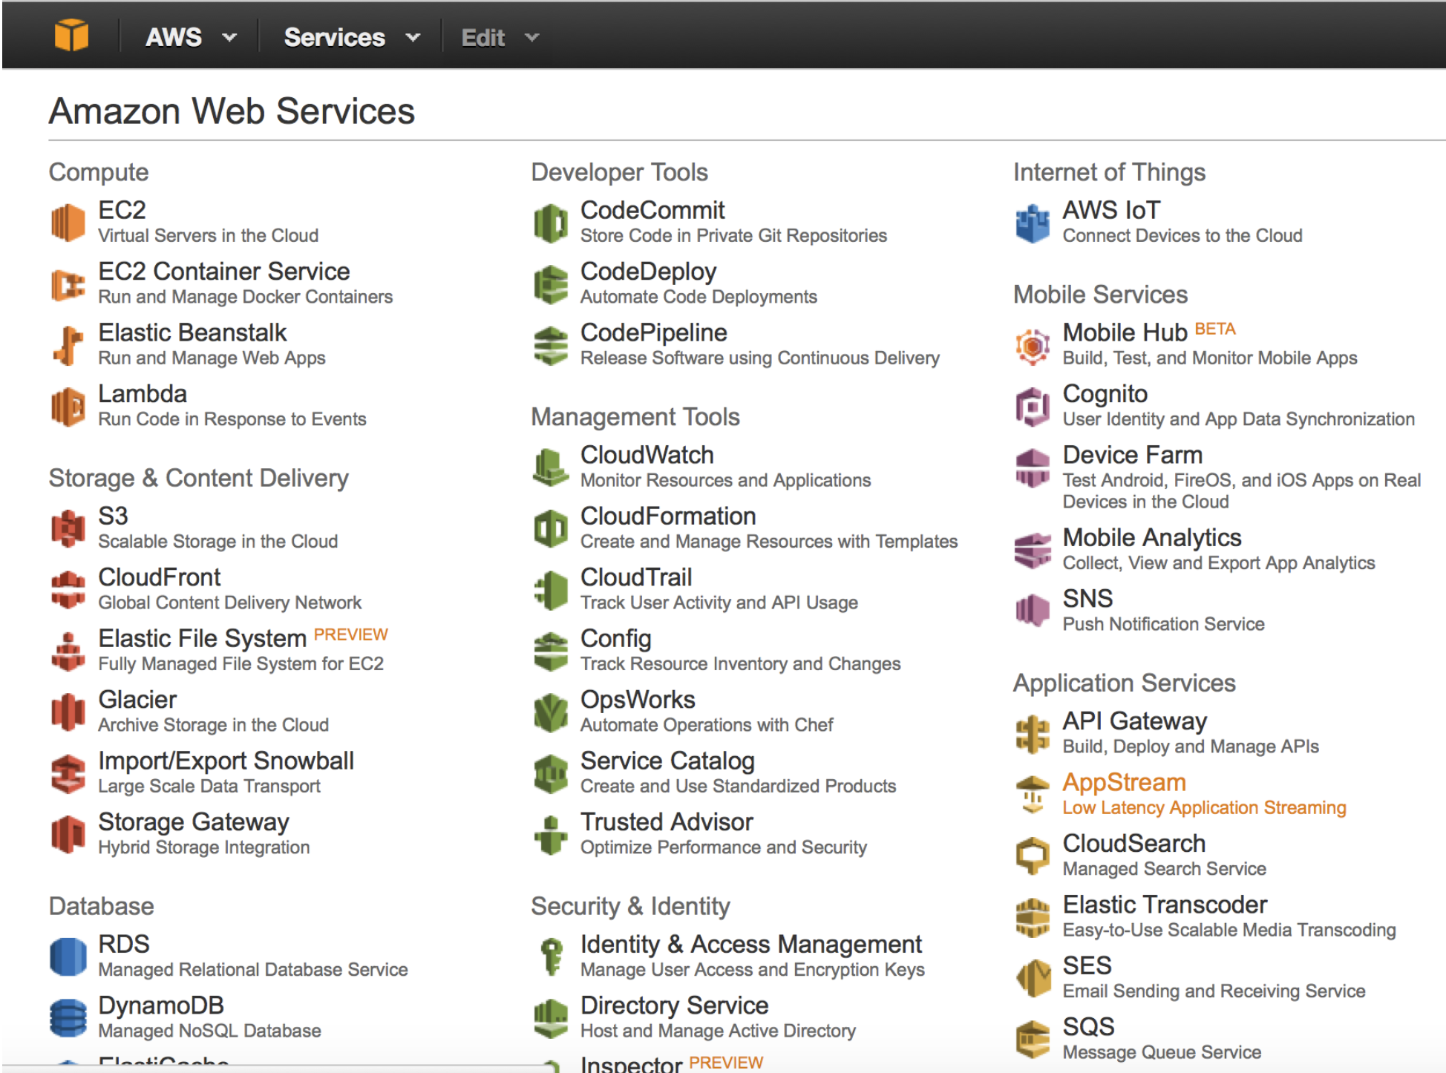Click 'Optimize Performance and Security' text
This screenshot has width=1446, height=1073.
point(723,847)
